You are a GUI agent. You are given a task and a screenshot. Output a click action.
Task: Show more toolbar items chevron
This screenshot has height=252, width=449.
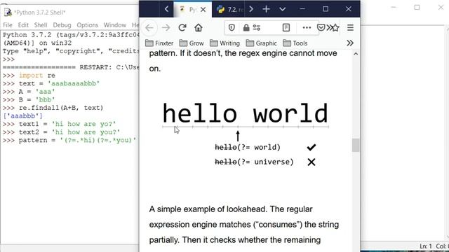(329, 28)
